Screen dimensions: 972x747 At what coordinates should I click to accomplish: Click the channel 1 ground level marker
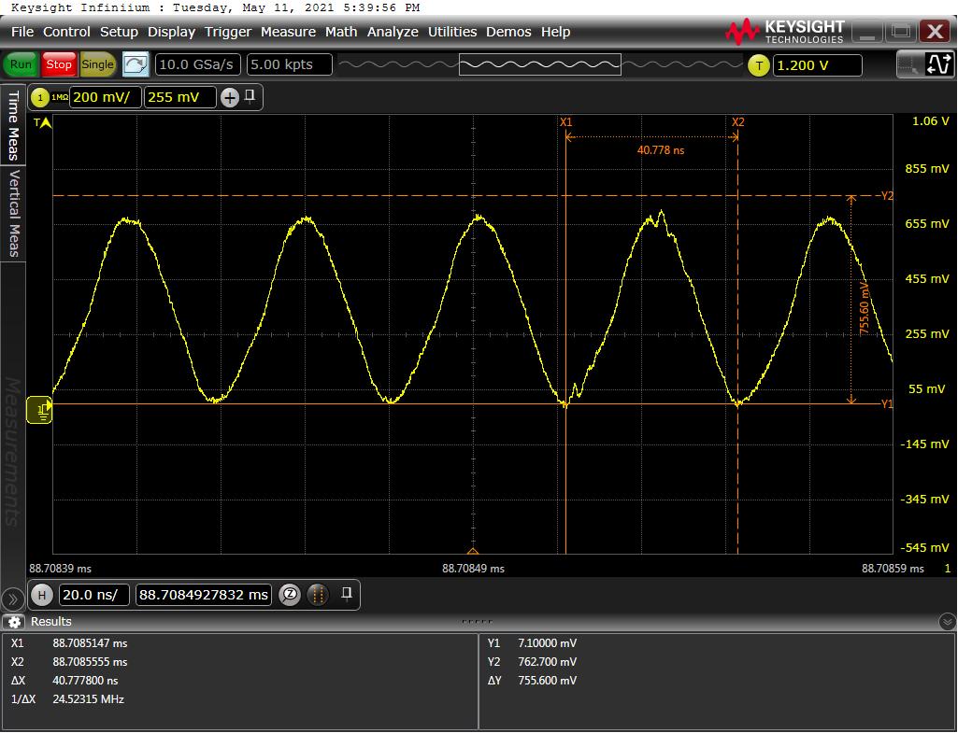(41, 408)
